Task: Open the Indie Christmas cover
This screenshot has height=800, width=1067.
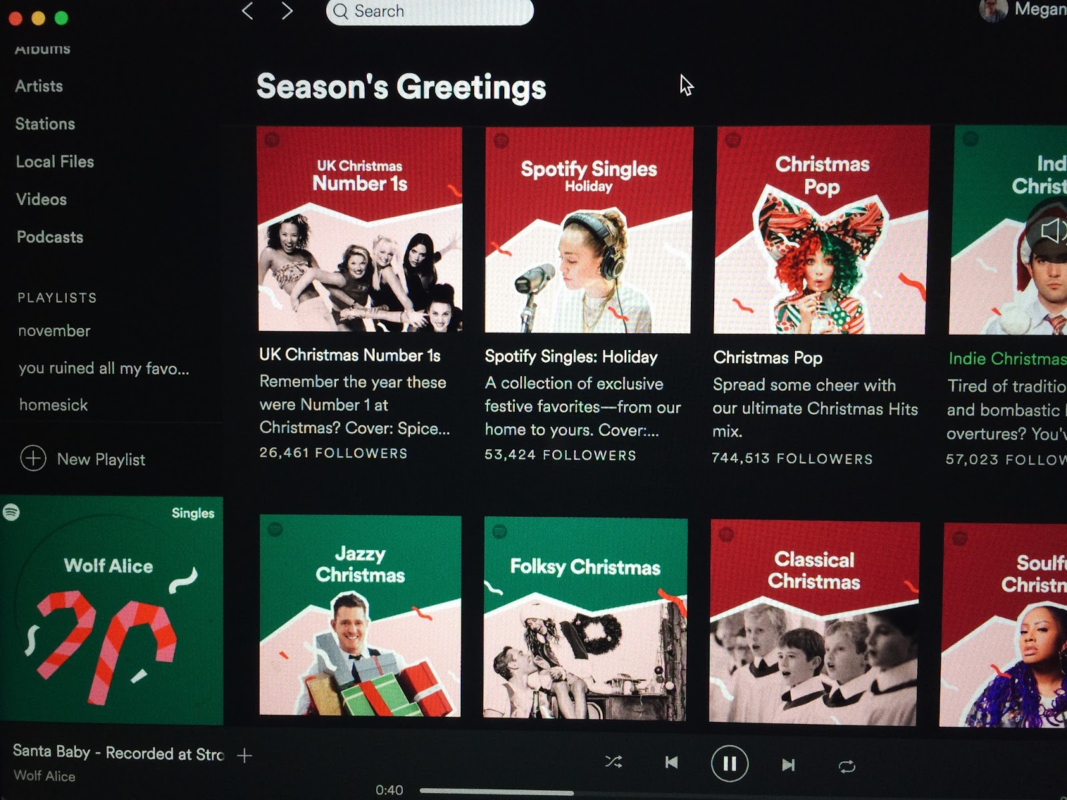Action: pyautogui.click(x=1008, y=230)
